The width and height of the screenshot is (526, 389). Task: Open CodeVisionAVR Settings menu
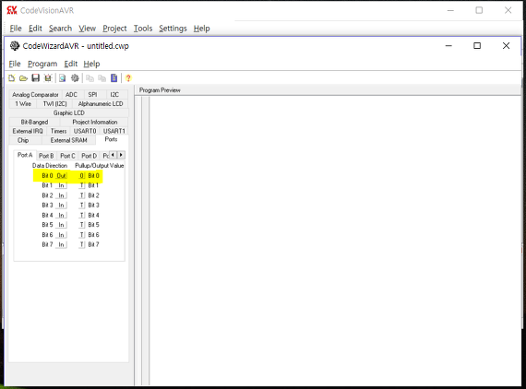tap(173, 29)
